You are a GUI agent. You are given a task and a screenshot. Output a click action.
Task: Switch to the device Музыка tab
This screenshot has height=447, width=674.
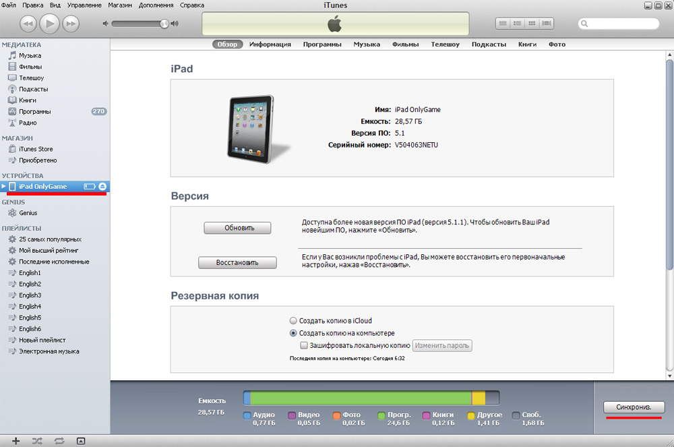tap(367, 44)
